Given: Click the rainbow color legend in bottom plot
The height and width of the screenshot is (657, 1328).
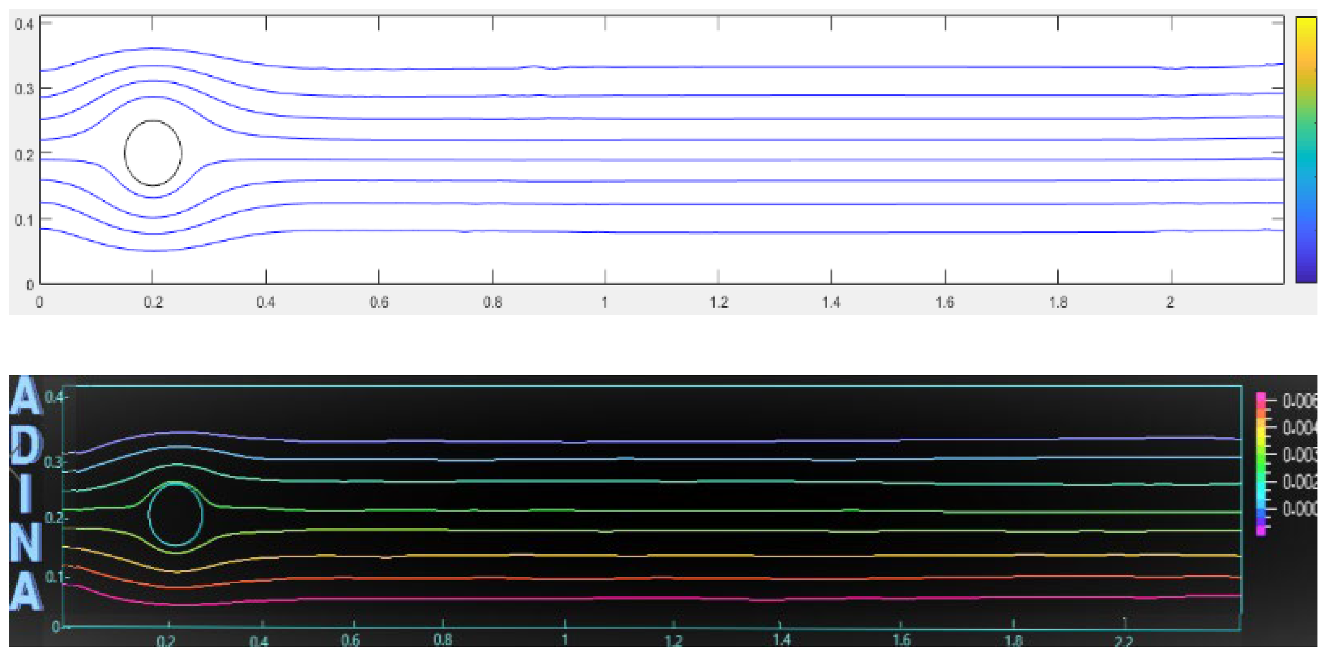Looking at the screenshot, I should 1261,464.
